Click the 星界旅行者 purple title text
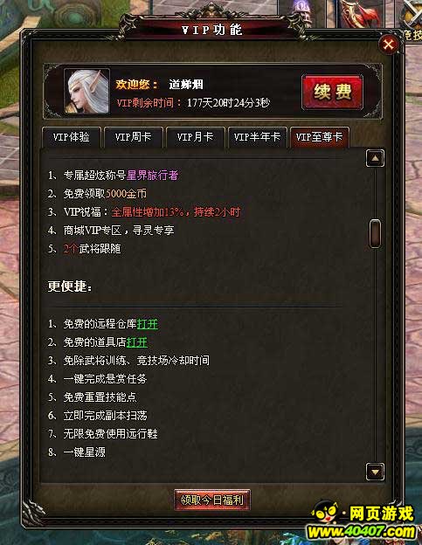The image size is (422, 545). [152, 176]
